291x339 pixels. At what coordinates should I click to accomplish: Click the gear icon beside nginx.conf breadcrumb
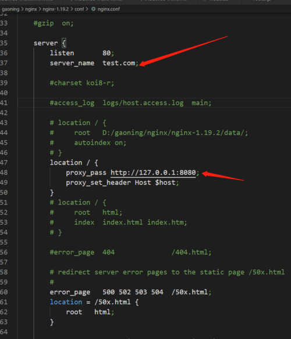tap(93, 9)
